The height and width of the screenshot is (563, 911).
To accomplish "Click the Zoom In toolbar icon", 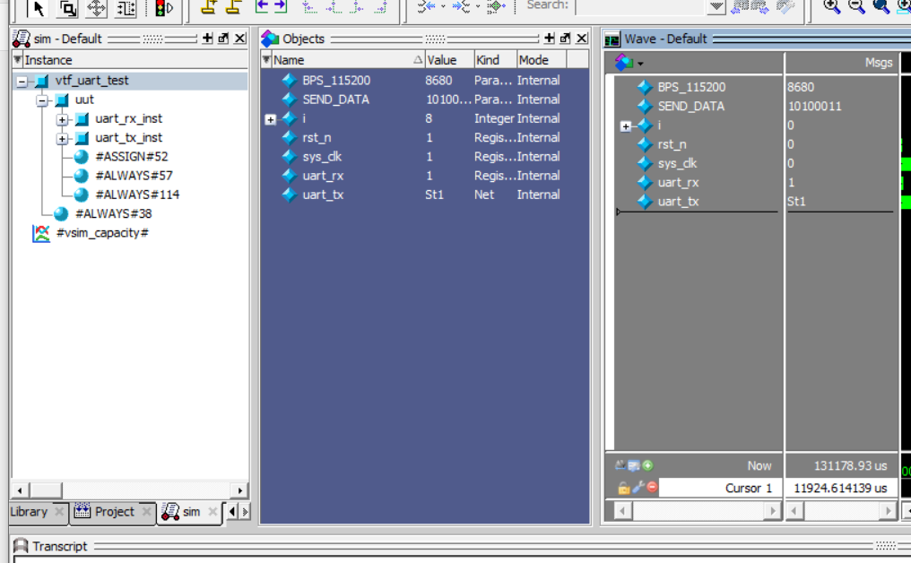I will coord(829,6).
